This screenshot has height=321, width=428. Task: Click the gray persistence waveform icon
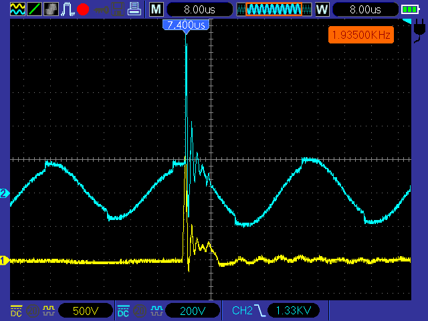(x=51, y=9)
